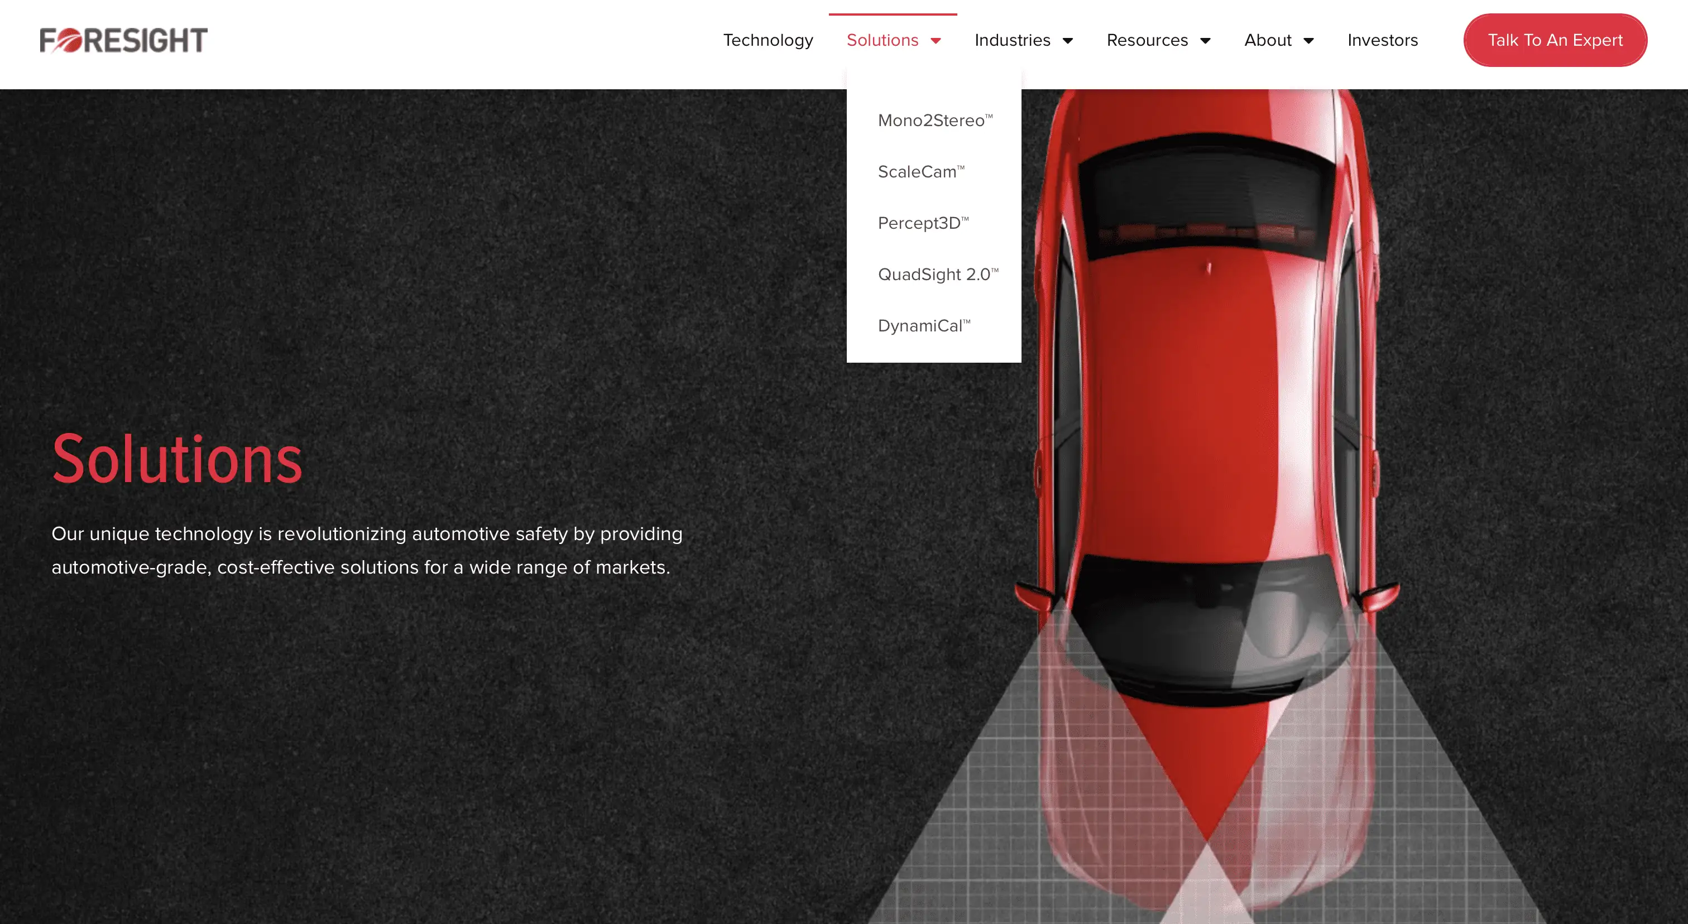1688x924 pixels.
Task: Open Percept3D solution page
Action: [x=922, y=223]
